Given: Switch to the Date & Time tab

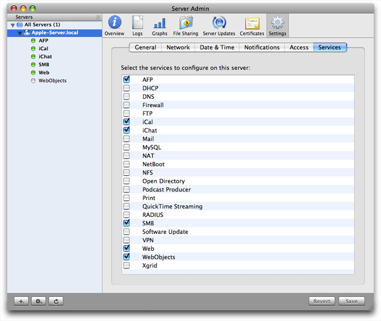Looking at the screenshot, I should (x=217, y=48).
